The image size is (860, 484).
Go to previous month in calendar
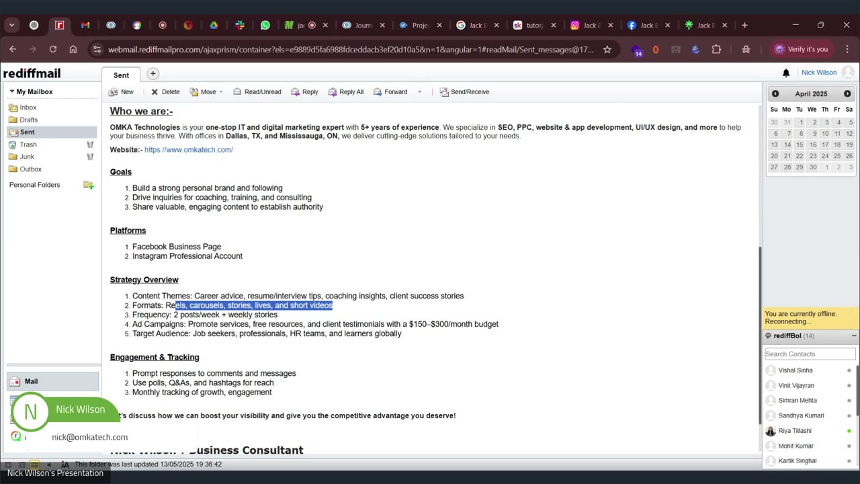775,94
